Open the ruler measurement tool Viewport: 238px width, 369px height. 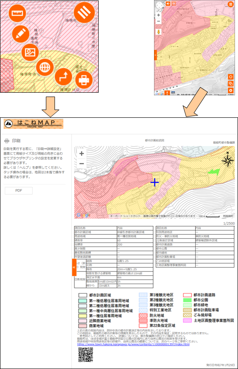coord(17,13)
